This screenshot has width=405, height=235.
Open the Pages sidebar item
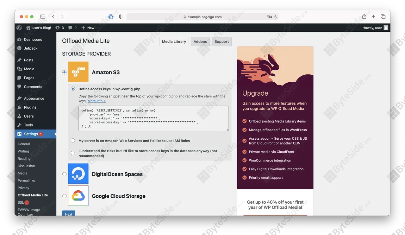tap(29, 78)
